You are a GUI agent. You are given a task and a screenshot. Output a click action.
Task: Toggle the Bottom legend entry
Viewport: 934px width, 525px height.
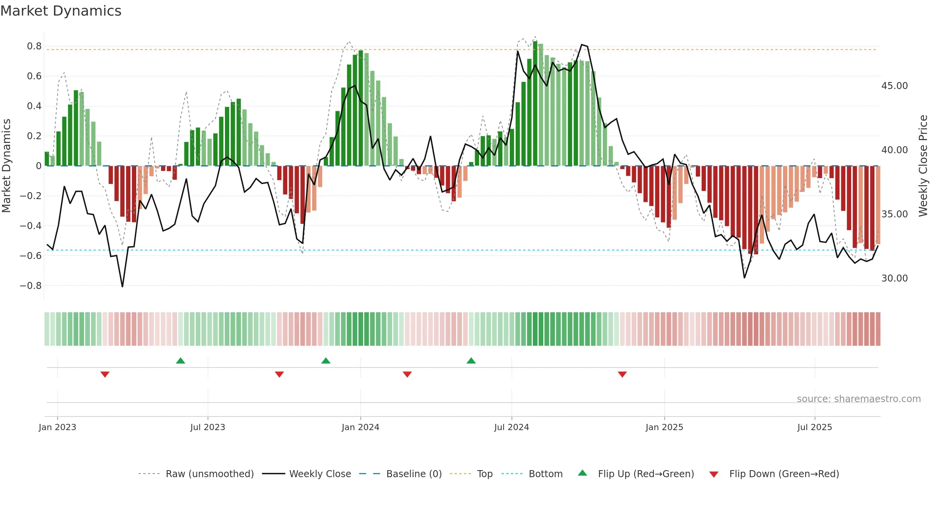click(532, 474)
